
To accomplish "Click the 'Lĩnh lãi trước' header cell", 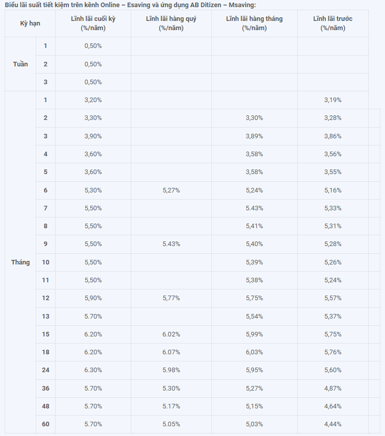I will click(x=333, y=23).
